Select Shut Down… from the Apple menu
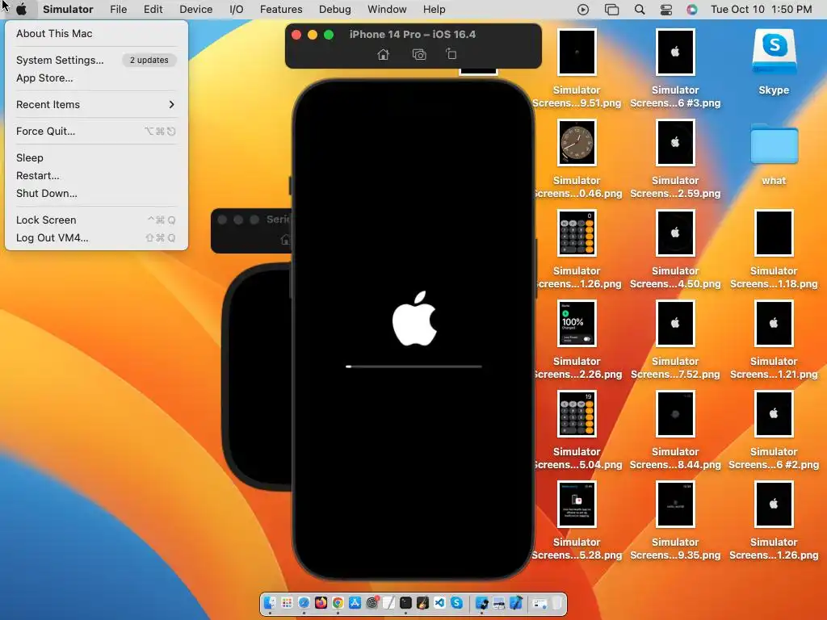This screenshot has height=620, width=827. click(x=95, y=194)
